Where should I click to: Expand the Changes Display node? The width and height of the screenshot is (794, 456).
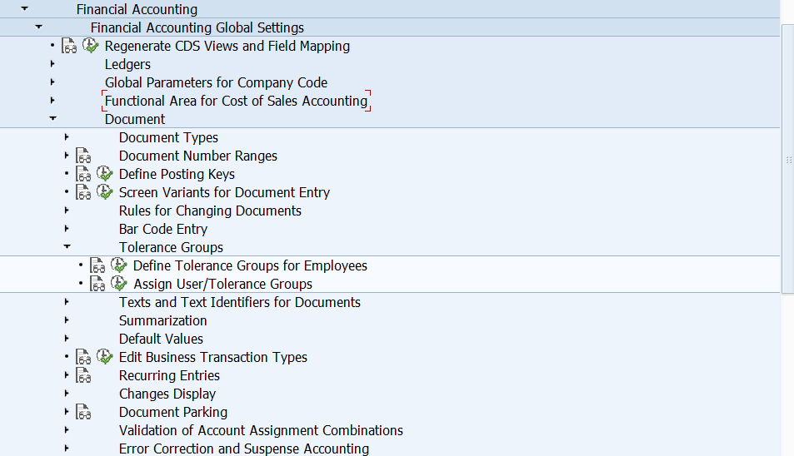point(67,394)
